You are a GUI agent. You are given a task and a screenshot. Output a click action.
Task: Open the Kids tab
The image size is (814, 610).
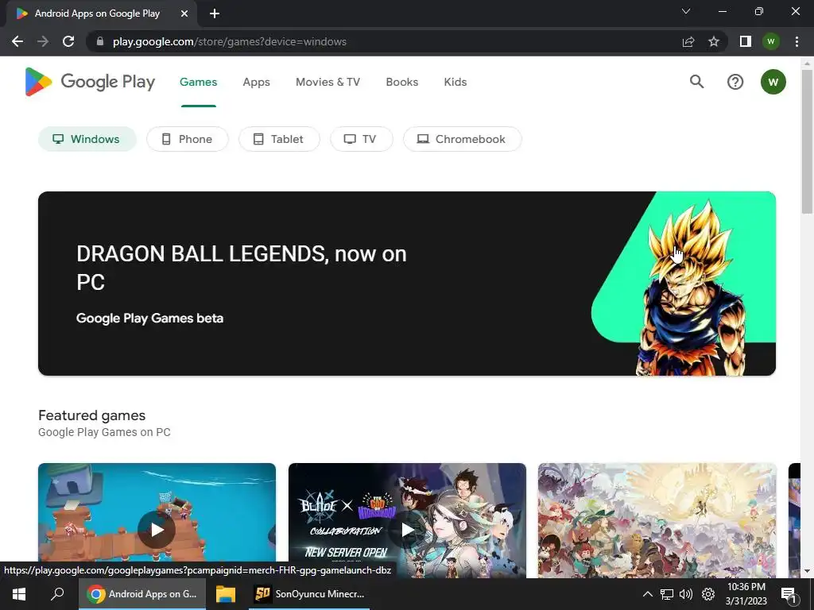[455, 82]
